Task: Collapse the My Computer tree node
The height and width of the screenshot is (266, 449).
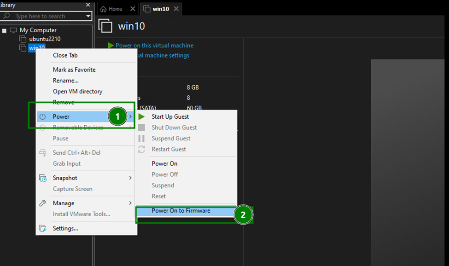Action: coord(4,30)
